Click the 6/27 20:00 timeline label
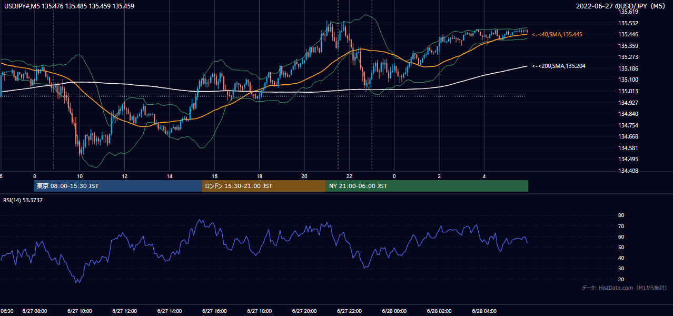 304,311
